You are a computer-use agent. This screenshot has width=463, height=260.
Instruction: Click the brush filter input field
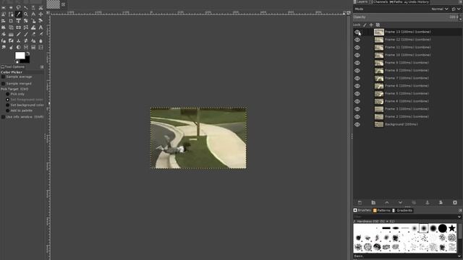click(x=404, y=217)
